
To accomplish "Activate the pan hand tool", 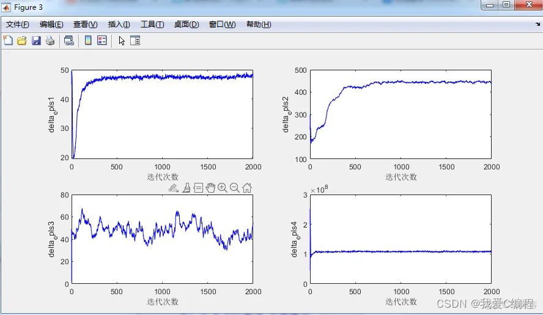I will 210,188.
